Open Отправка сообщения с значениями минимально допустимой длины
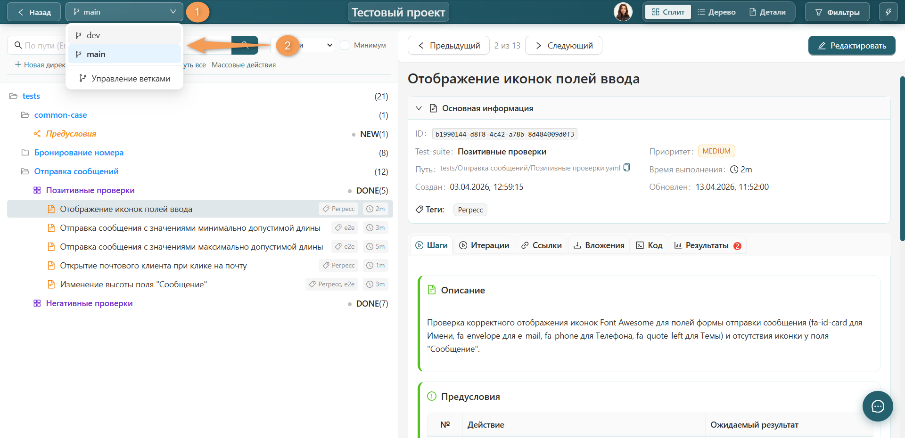The width and height of the screenshot is (905, 438). click(190, 228)
